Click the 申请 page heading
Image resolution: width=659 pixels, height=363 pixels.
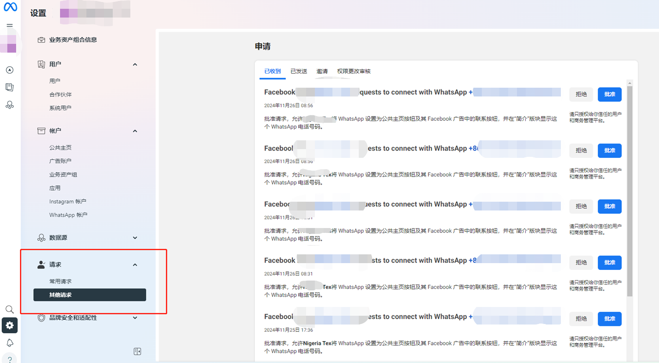(x=263, y=47)
